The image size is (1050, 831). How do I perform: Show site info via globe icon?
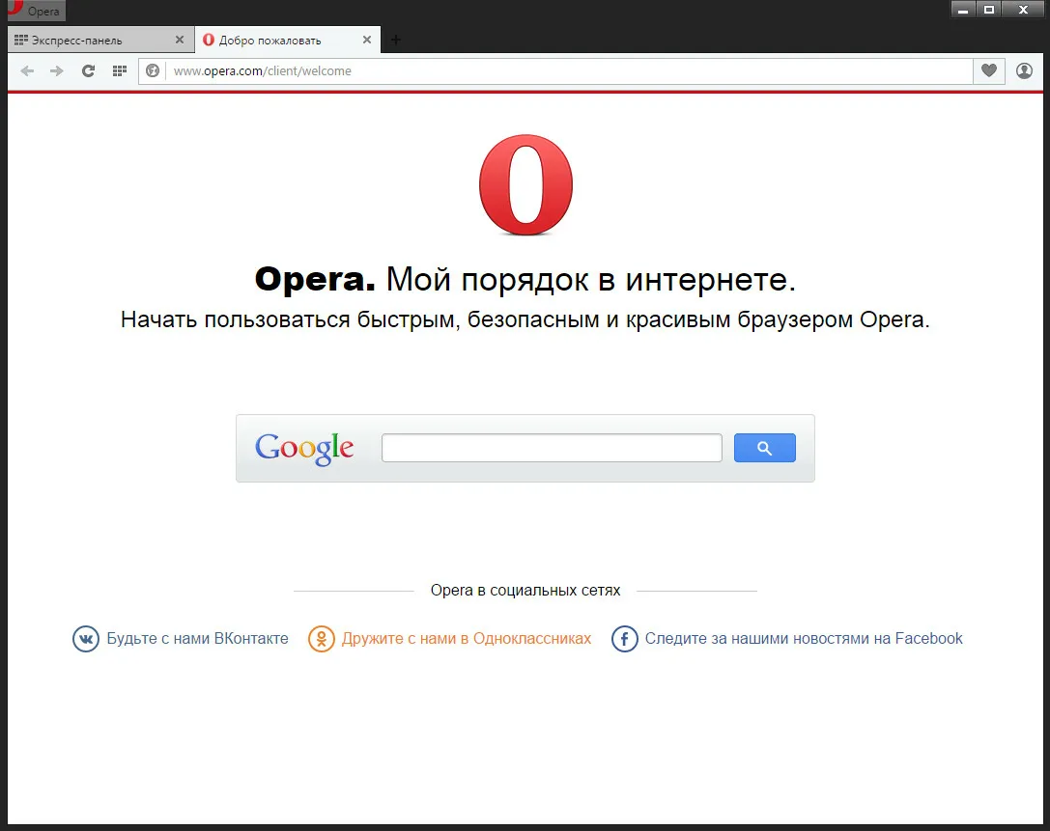(x=153, y=70)
